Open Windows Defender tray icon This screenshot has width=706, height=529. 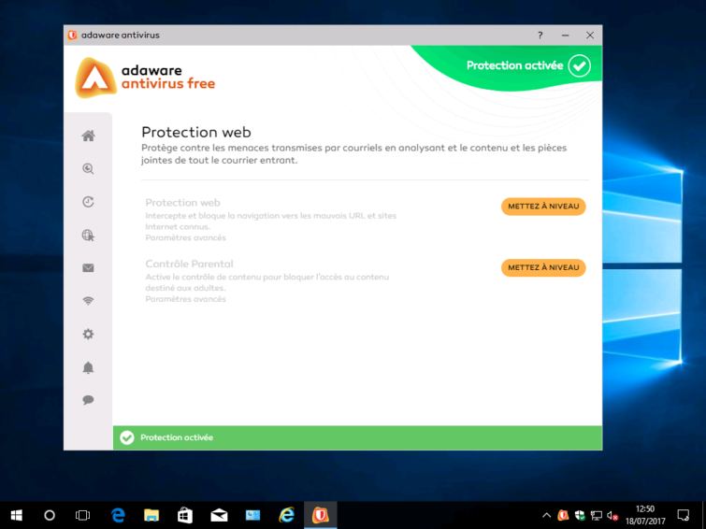click(580, 515)
